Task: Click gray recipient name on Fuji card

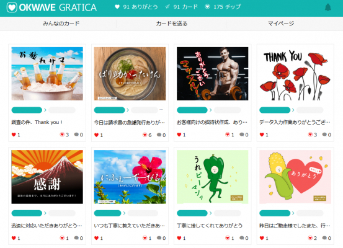Action: [62, 213]
